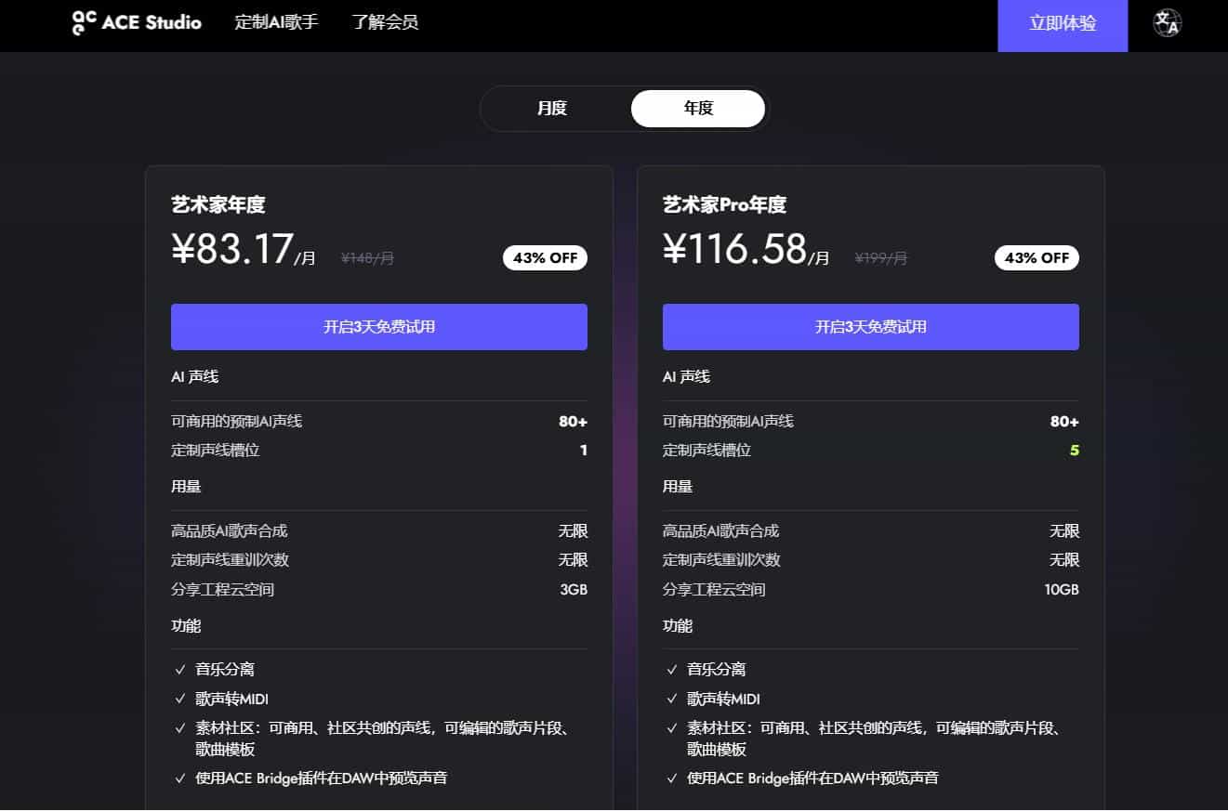Viewport: 1228px width, 811px height.
Task: Click 素材社区 feature in the 艺术家Pro年度 card
Action: (874, 739)
